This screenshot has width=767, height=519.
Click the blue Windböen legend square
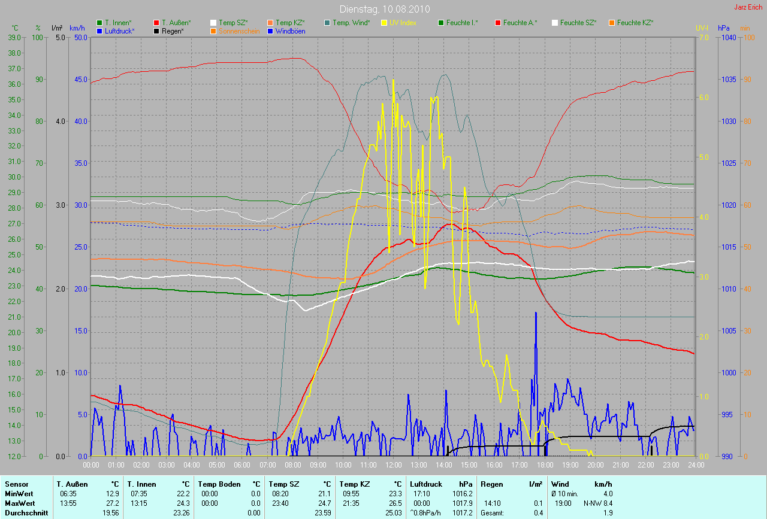click(270, 31)
